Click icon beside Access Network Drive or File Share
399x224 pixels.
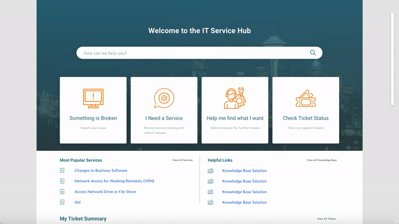(62, 192)
